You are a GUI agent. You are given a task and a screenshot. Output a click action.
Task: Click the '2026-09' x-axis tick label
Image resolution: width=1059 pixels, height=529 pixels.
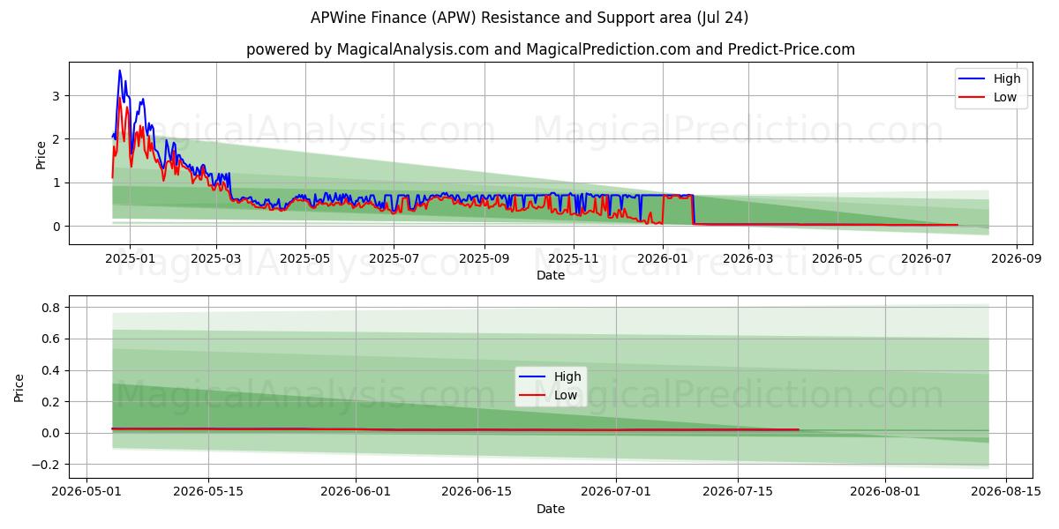1017,259
